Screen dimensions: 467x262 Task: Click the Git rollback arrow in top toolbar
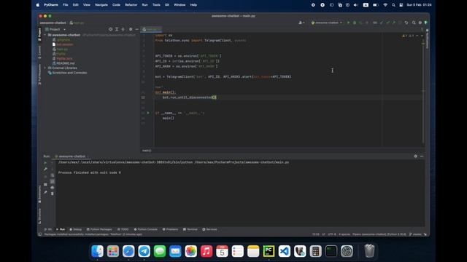click(406, 23)
